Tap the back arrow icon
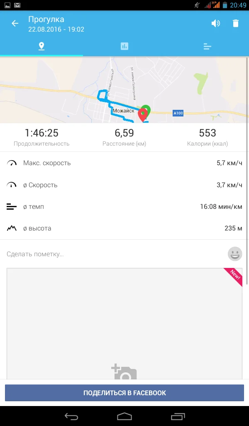Screen dimensions: 249x426 pos(15,23)
